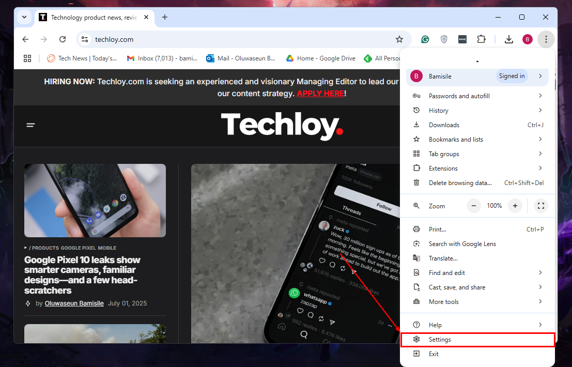The image size is (572, 367).
Task: Click the Threads phone featured image
Action: (x=296, y=253)
